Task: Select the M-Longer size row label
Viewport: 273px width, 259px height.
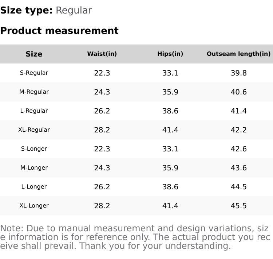Action: (x=34, y=168)
